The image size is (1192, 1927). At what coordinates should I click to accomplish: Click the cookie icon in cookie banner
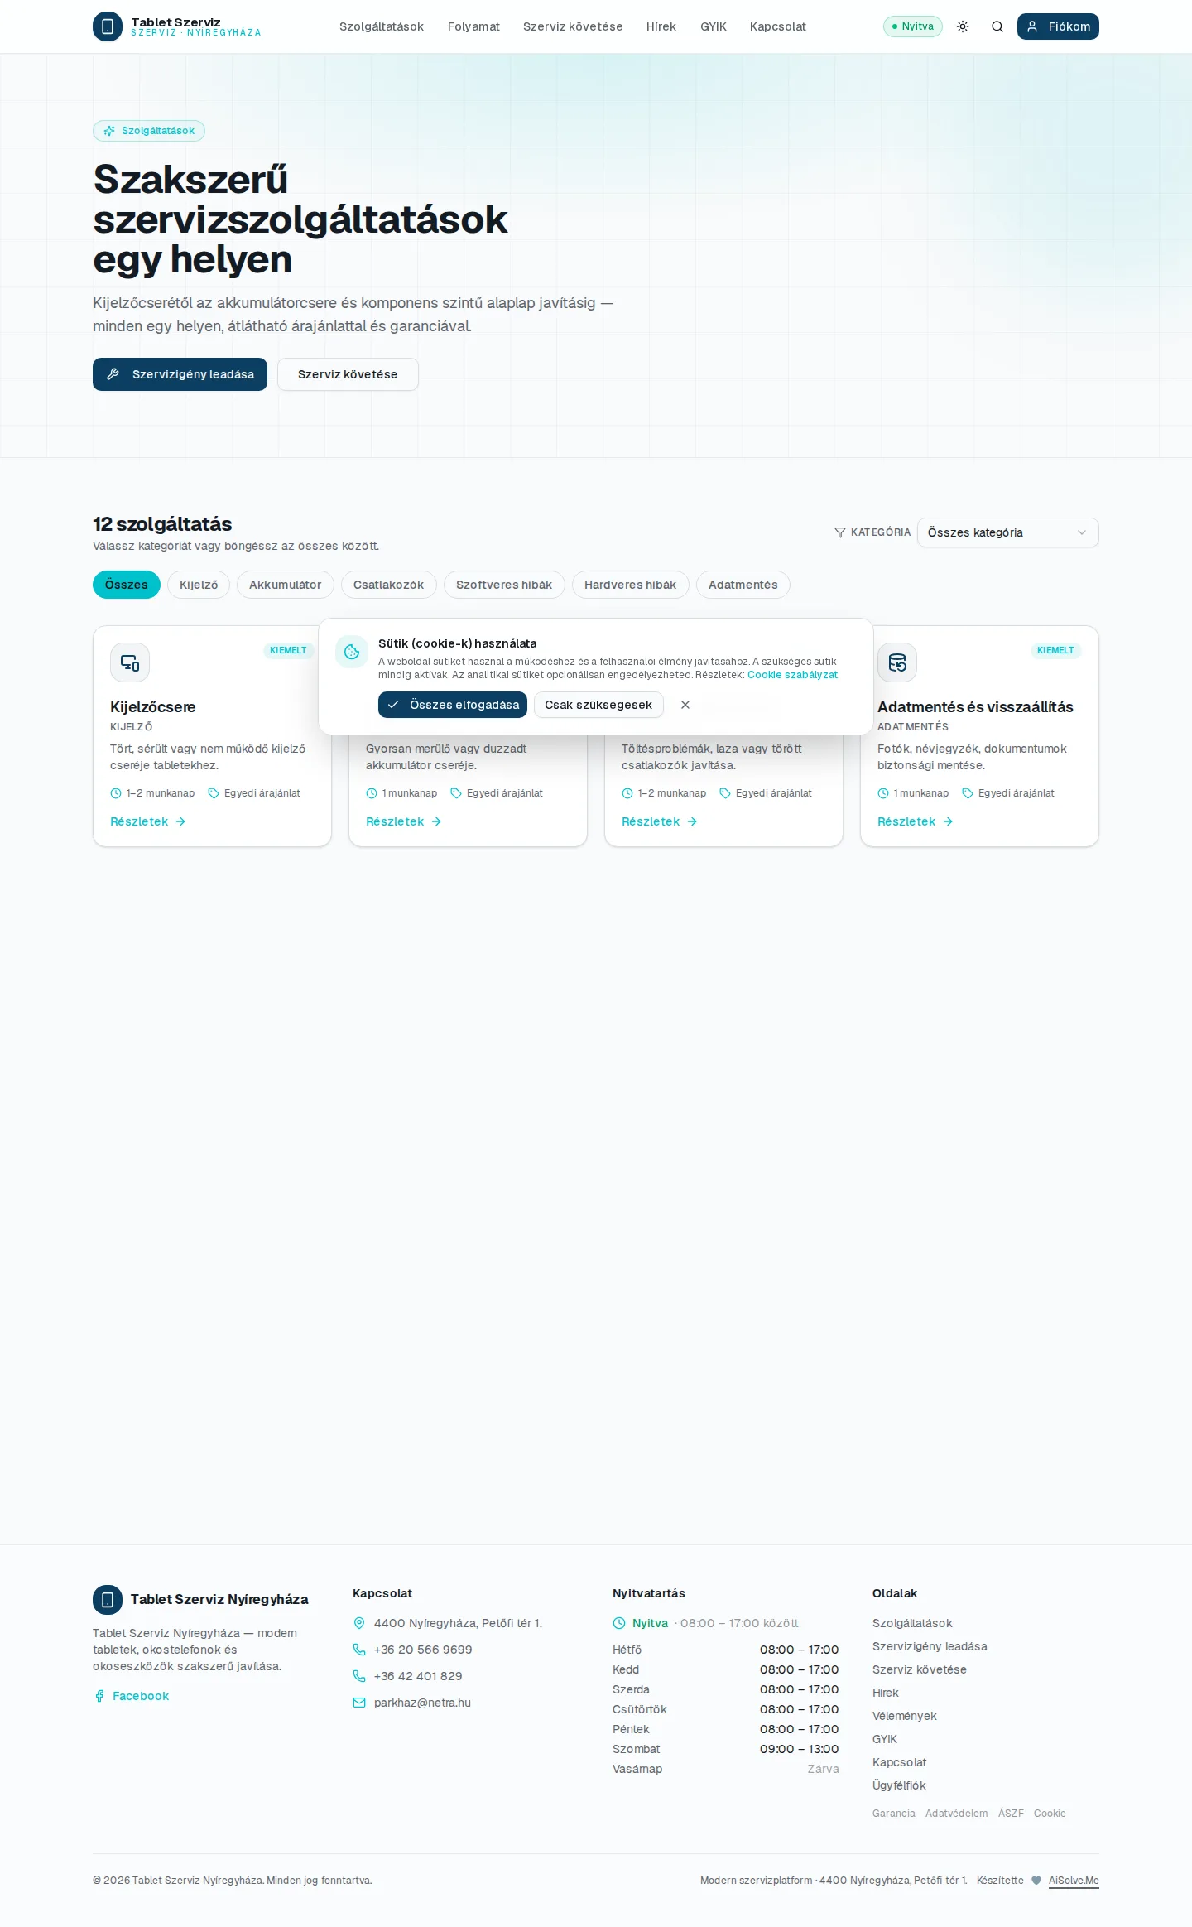[x=352, y=652]
